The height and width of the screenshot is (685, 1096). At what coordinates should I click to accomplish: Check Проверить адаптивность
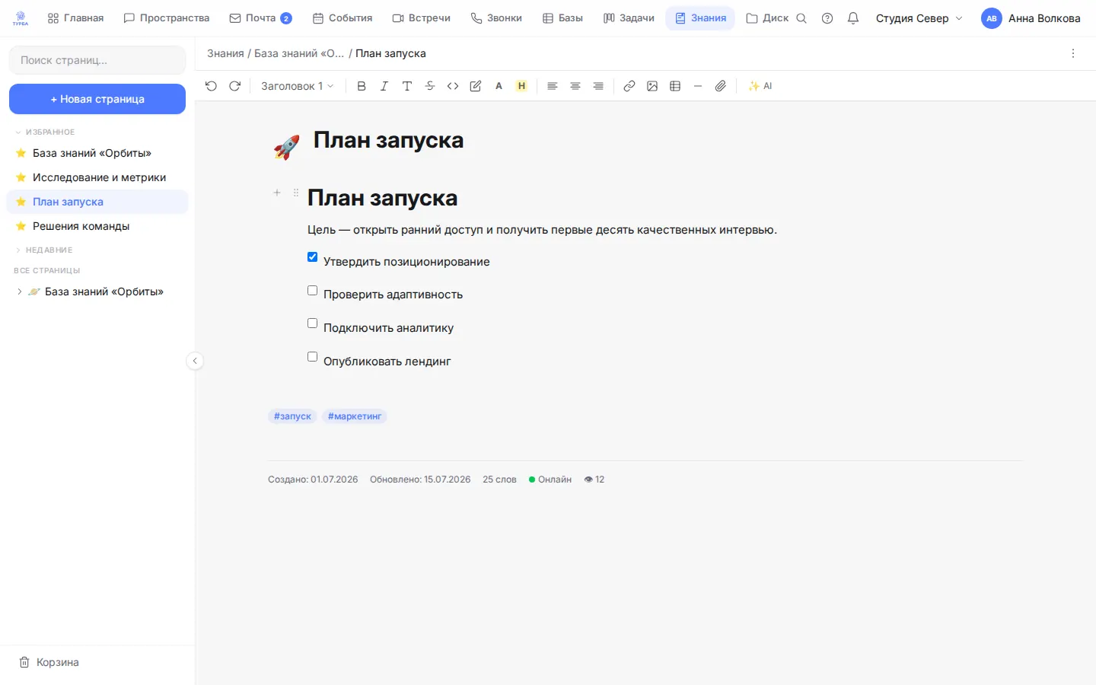[312, 290]
